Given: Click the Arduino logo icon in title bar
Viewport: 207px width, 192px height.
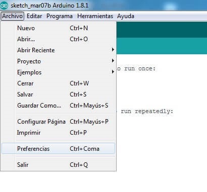Looking at the screenshot, I should tap(4, 6).
